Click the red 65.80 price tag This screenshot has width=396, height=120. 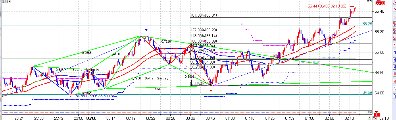pos(380,3)
